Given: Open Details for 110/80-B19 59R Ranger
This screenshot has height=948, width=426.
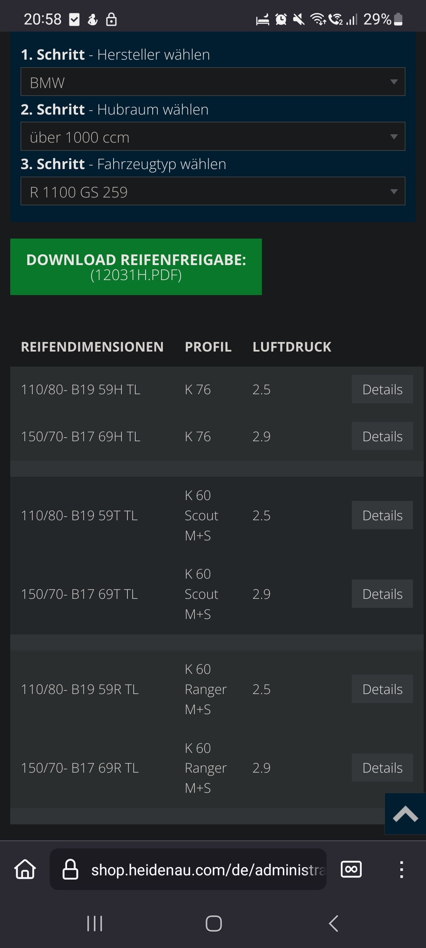Looking at the screenshot, I should click(382, 689).
